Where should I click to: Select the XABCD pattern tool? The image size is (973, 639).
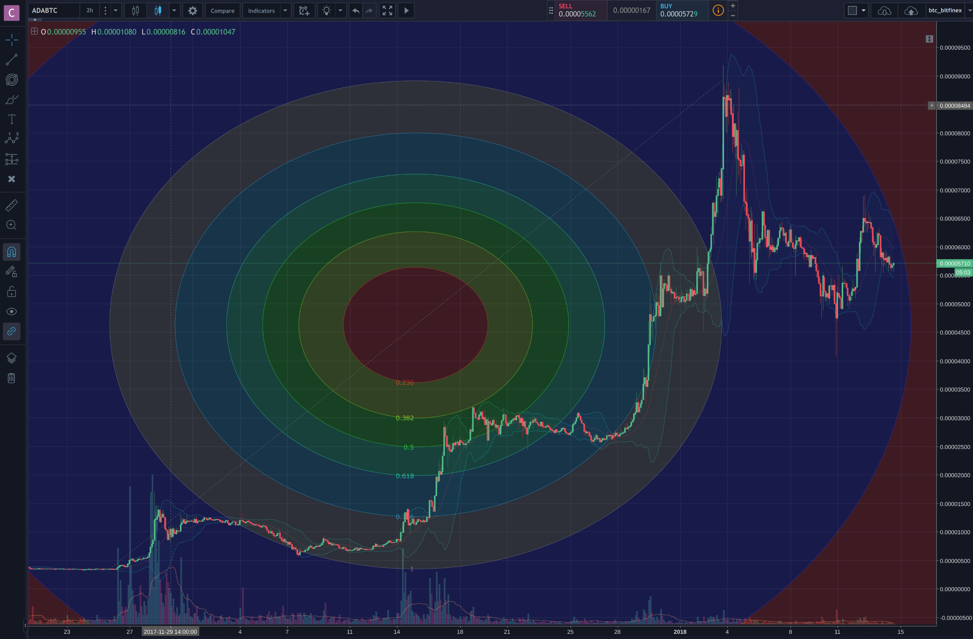11,139
